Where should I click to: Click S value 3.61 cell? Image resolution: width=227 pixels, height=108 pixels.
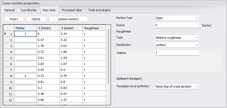[x=48, y=58]
